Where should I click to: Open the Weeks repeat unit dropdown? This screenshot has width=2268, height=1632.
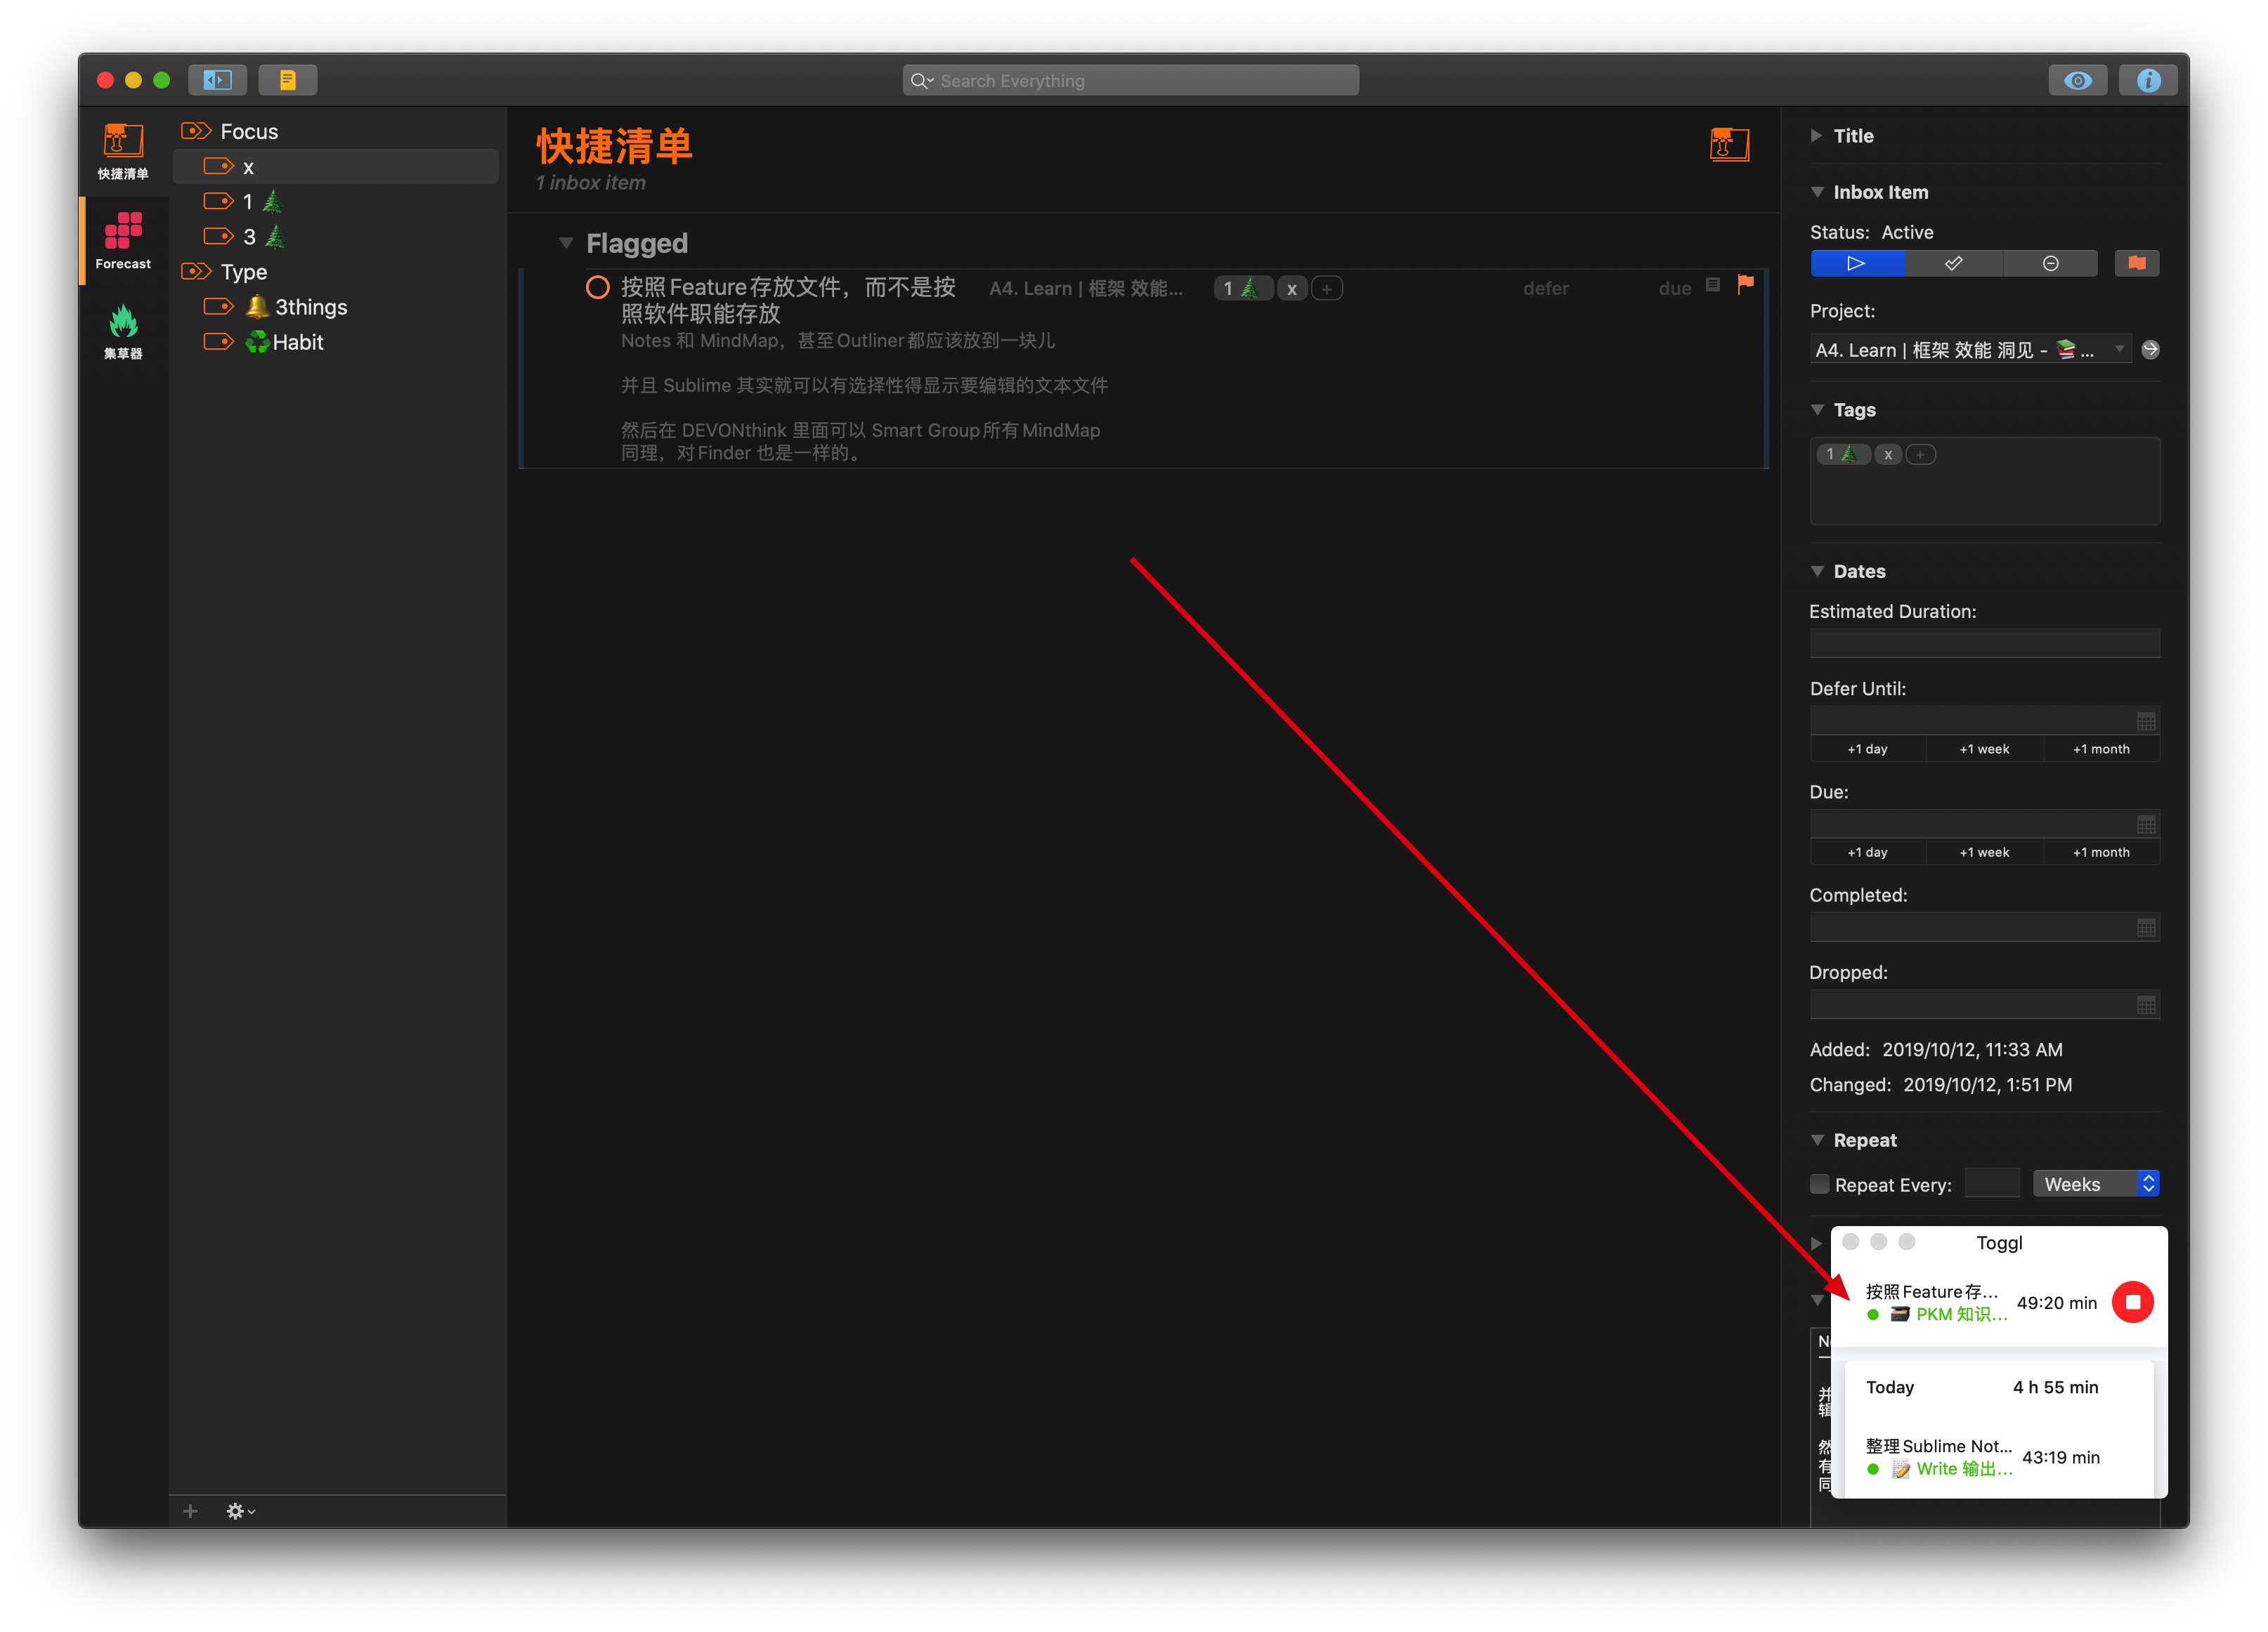click(2096, 1184)
